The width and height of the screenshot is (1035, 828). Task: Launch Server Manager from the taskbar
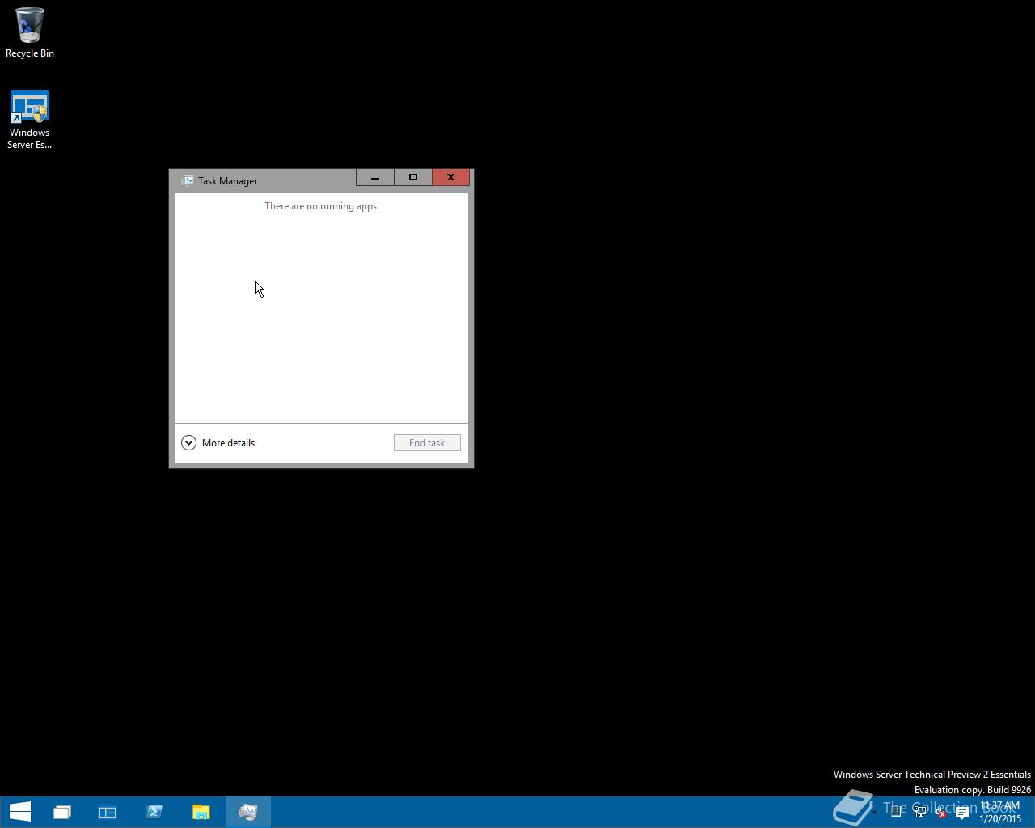[x=108, y=812]
